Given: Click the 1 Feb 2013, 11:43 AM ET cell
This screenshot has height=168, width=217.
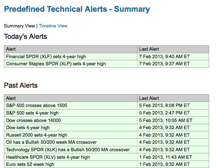Looking at the screenshot, I should click(x=173, y=157).
